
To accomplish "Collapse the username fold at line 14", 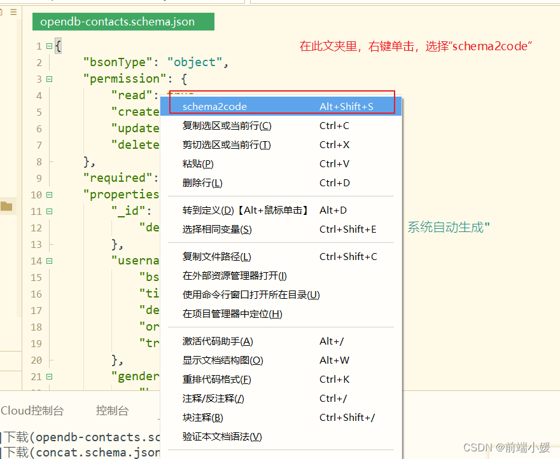I will 48,260.
